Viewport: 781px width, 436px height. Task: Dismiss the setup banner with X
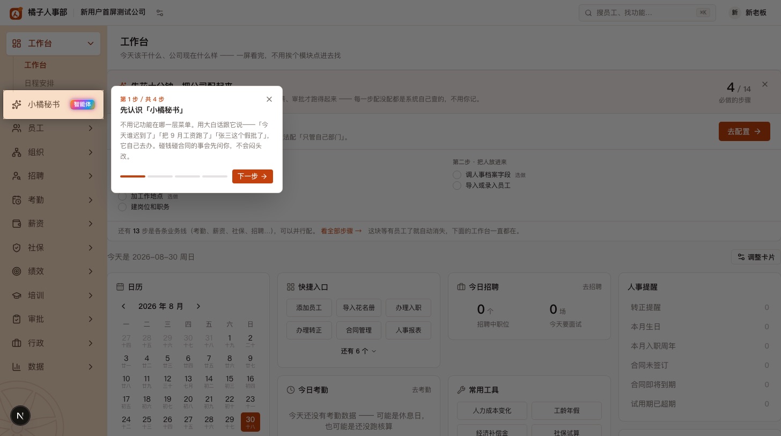765,84
